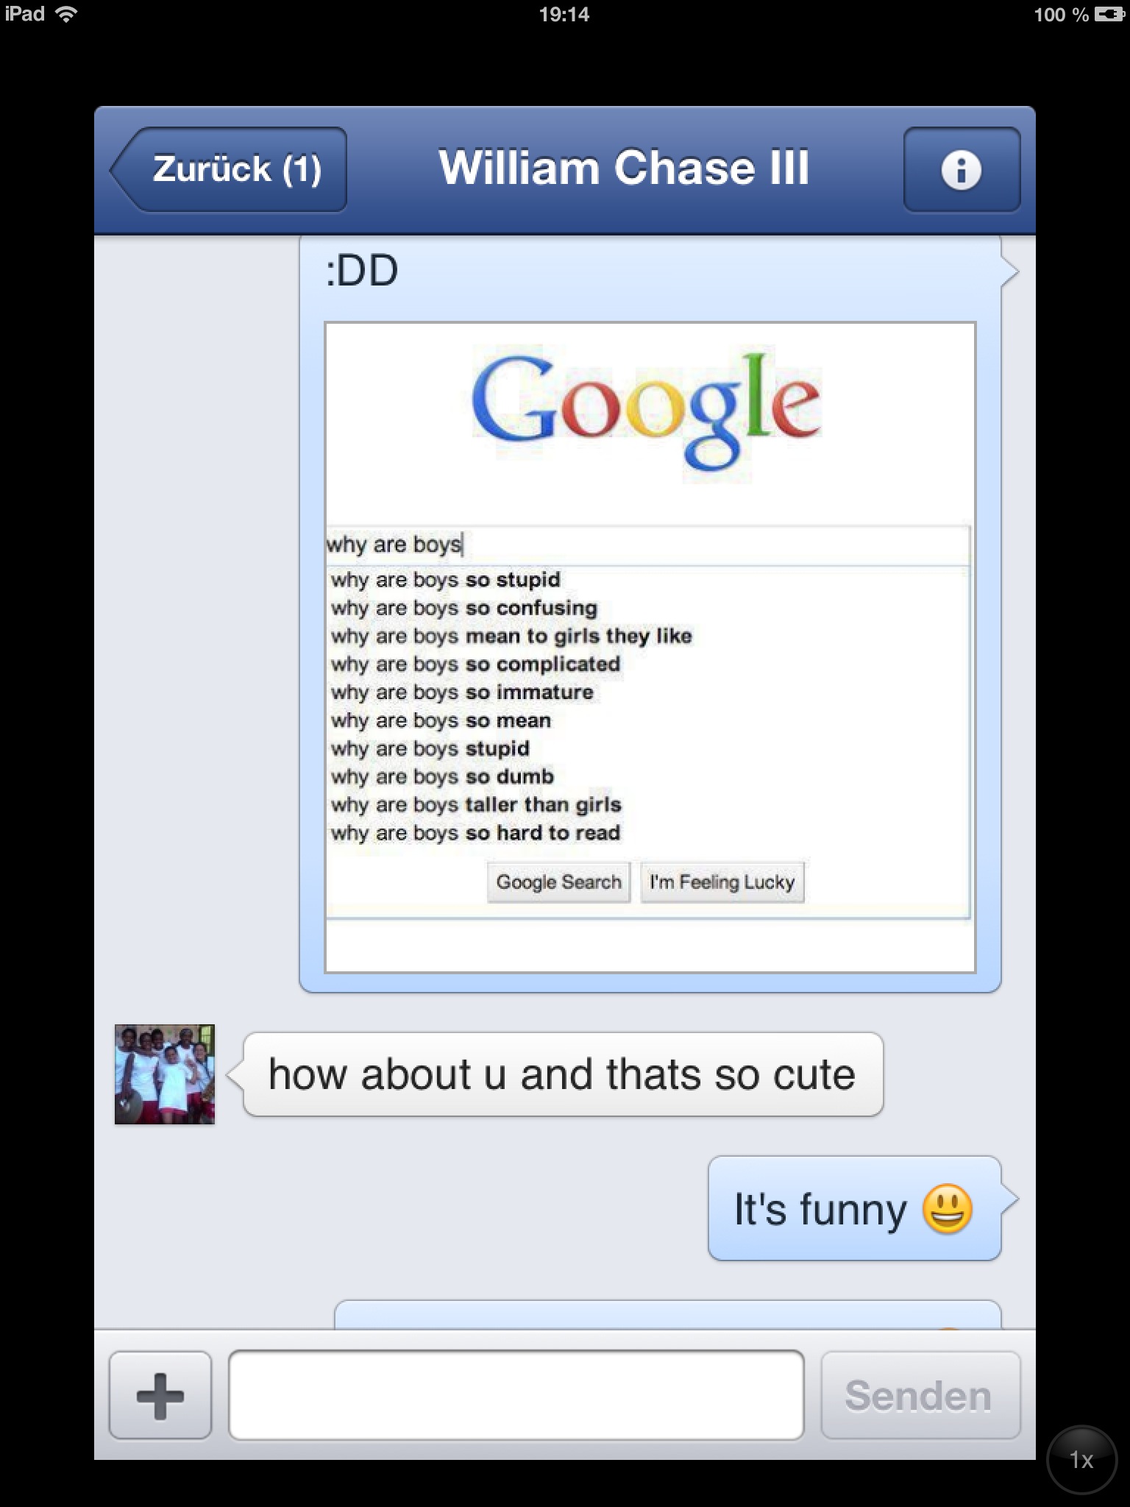Tap the smiley emoji in It's funny

[948, 1209]
